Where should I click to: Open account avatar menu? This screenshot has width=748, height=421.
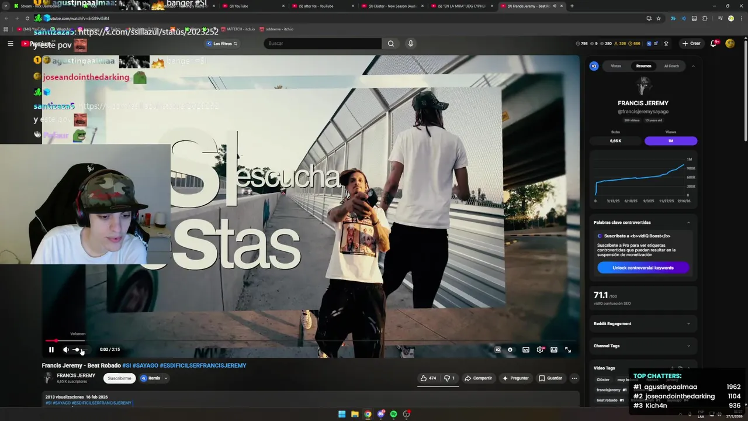point(730,43)
